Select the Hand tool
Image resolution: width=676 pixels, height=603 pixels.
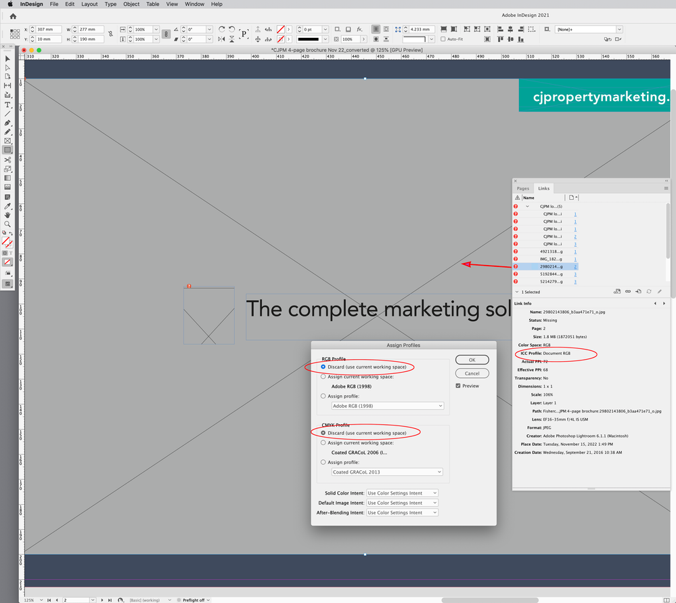pos(7,215)
